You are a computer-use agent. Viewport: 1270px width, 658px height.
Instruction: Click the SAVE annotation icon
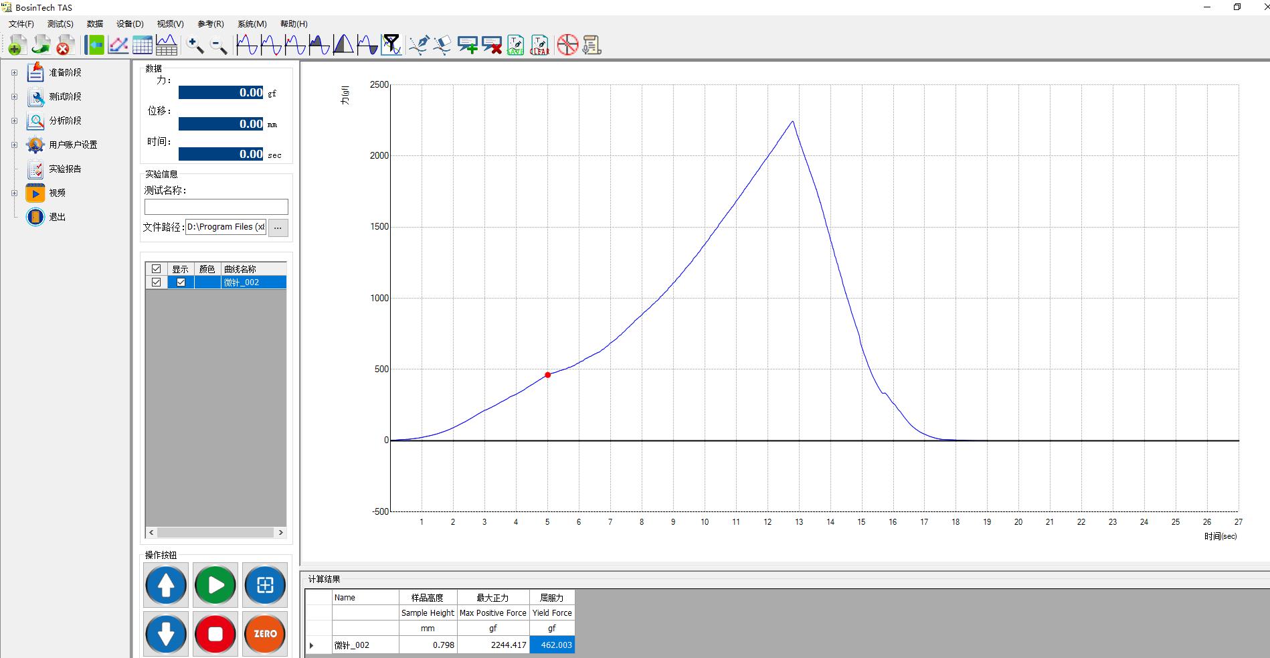click(516, 45)
